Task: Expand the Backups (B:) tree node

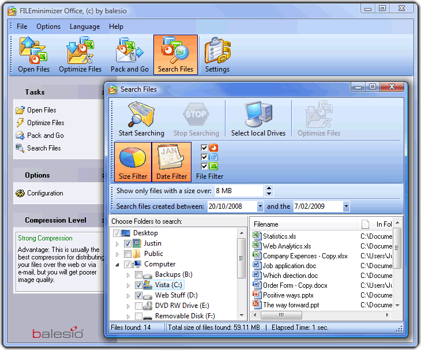Action: pos(128,275)
